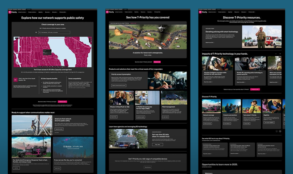The height and width of the screenshot is (174, 293).
Task: Click Learn more on the Starlink card
Action: [x=57, y=168]
